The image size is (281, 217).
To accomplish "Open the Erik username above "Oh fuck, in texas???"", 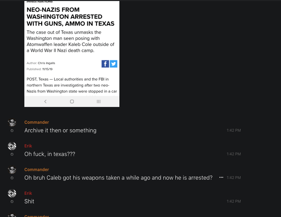I will (28, 146).
